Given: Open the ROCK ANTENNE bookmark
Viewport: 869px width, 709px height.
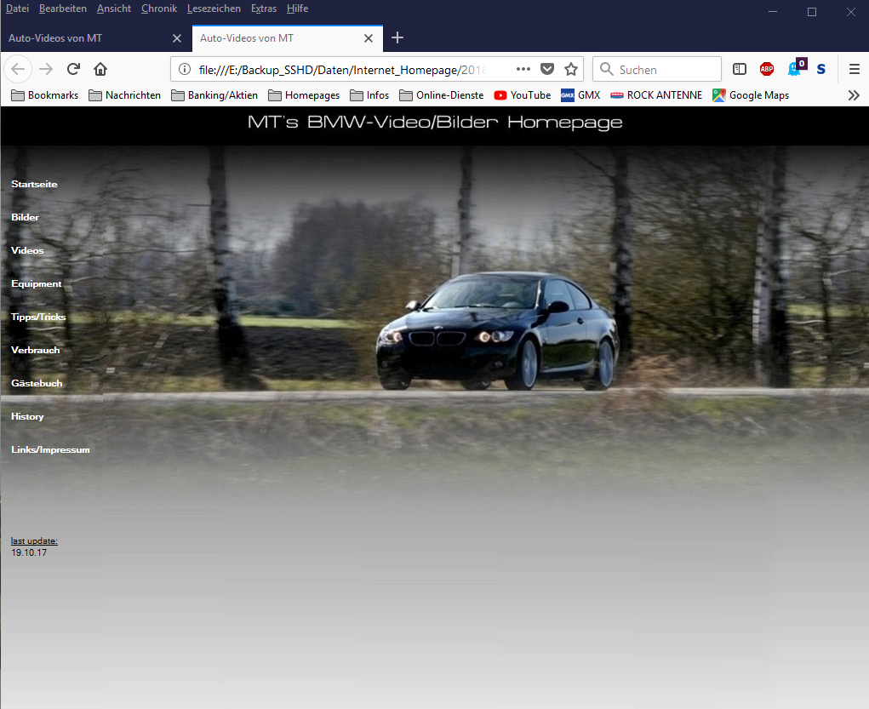Looking at the screenshot, I should pos(656,95).
